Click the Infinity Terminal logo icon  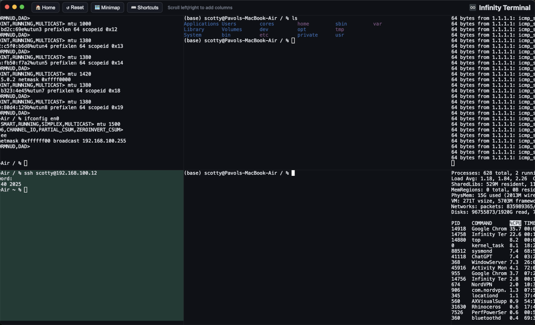click(472, 7)
